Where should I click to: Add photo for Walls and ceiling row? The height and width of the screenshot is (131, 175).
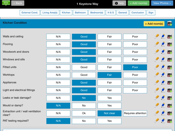[170, 36]
